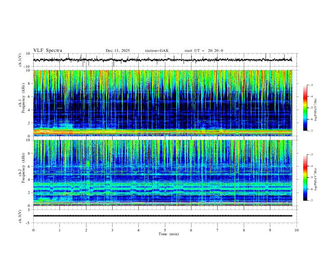Click the ch.2 spectrogram color scale bar
Viewport: 334px width, 258px height.
pyautogui.click(x=305, y=177)
